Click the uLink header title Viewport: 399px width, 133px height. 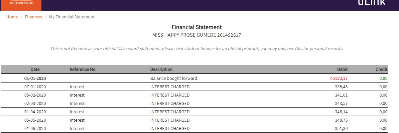tap(372, 3)
